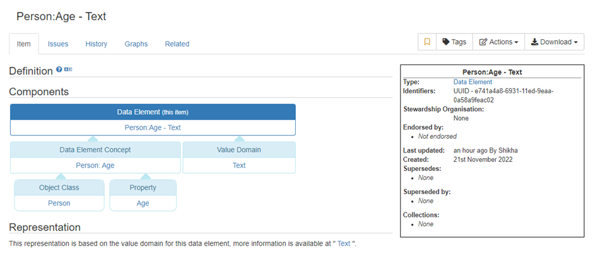
Task: Click the bookmark favourite icon
Action: 427,42
